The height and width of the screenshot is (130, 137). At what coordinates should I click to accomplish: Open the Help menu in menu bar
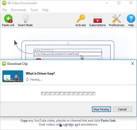coord(45,10)
